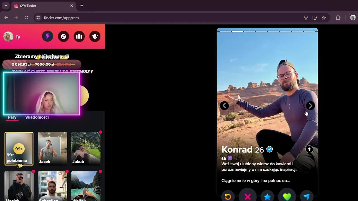Click the Ciągnie mnie w góry text line
The image size is (358, 201).
tap(256, 181)
